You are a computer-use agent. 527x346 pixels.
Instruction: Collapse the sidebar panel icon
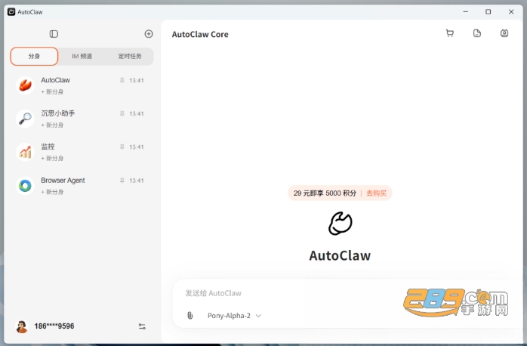pyautogui.click(x=54, y=34)
